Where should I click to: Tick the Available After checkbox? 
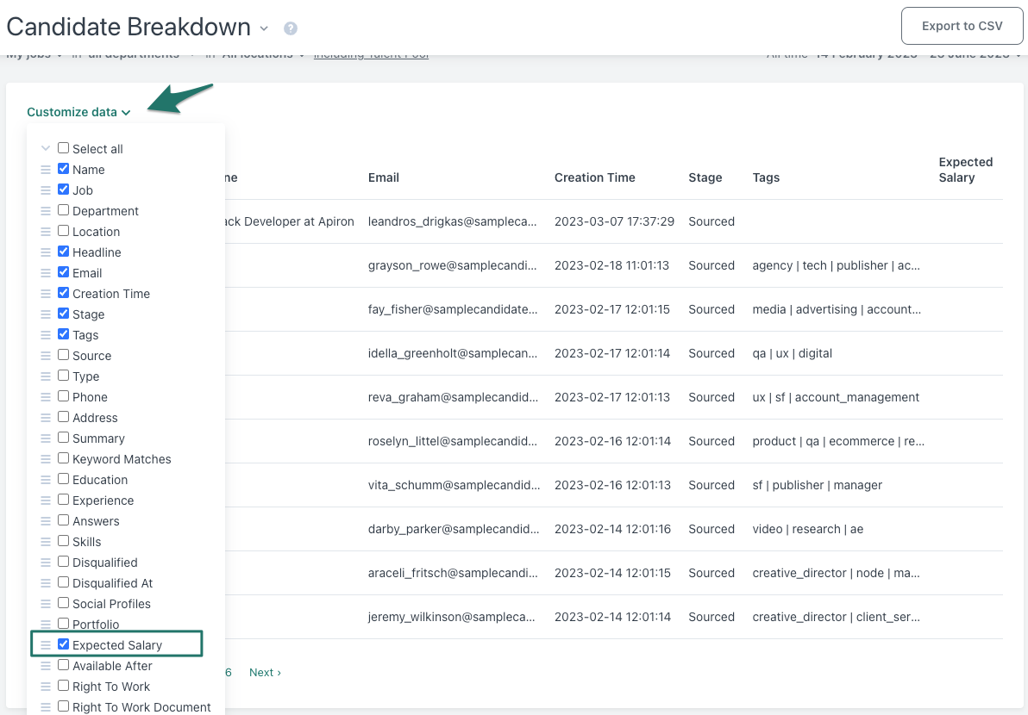pyautogui.click(x=64, y=665)
